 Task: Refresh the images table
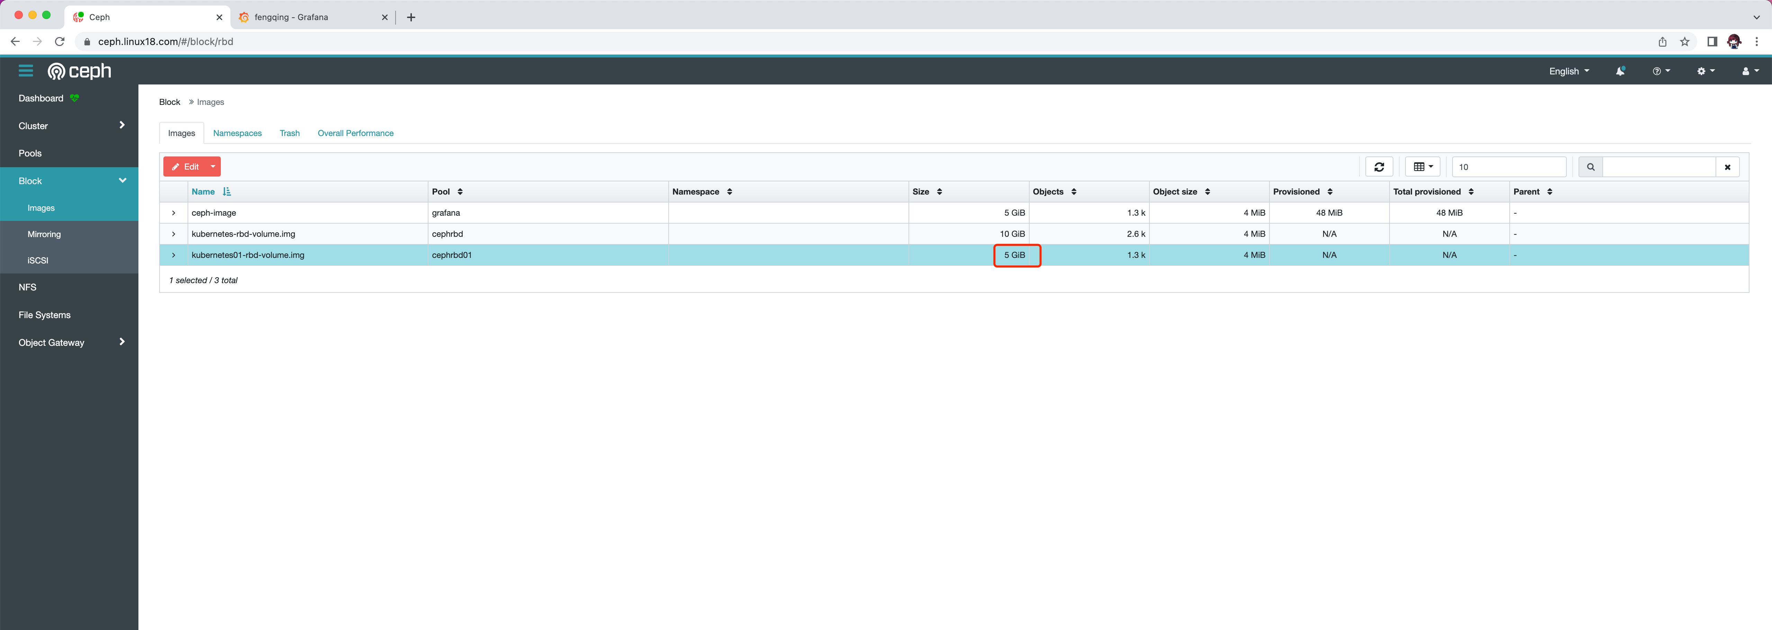[x=1378, y=166]
